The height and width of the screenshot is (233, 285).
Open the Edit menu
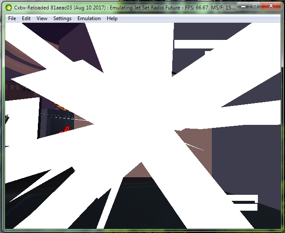pyautogui.click(x=26, y=18)
